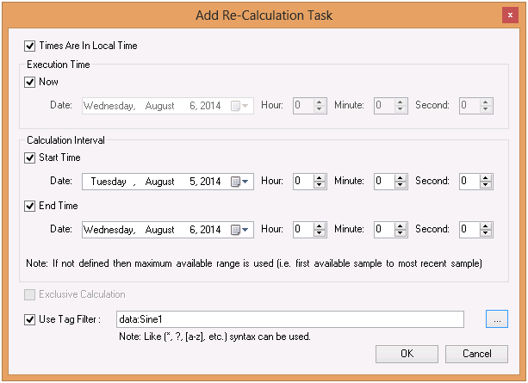Uncheck Use Tag Filter option
Image resolution: width=528 pixels, height=383 pixels.
pyautogui.click(x=31, y=320)
